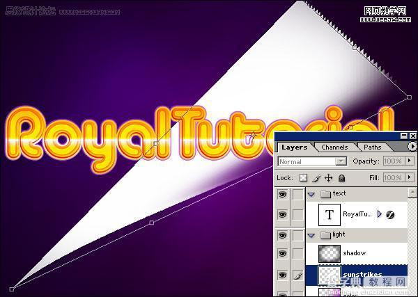This screenshot has width=418, height=297.
Task: Select the 'sunstrikes' layer name
Action: pos(363,274)
